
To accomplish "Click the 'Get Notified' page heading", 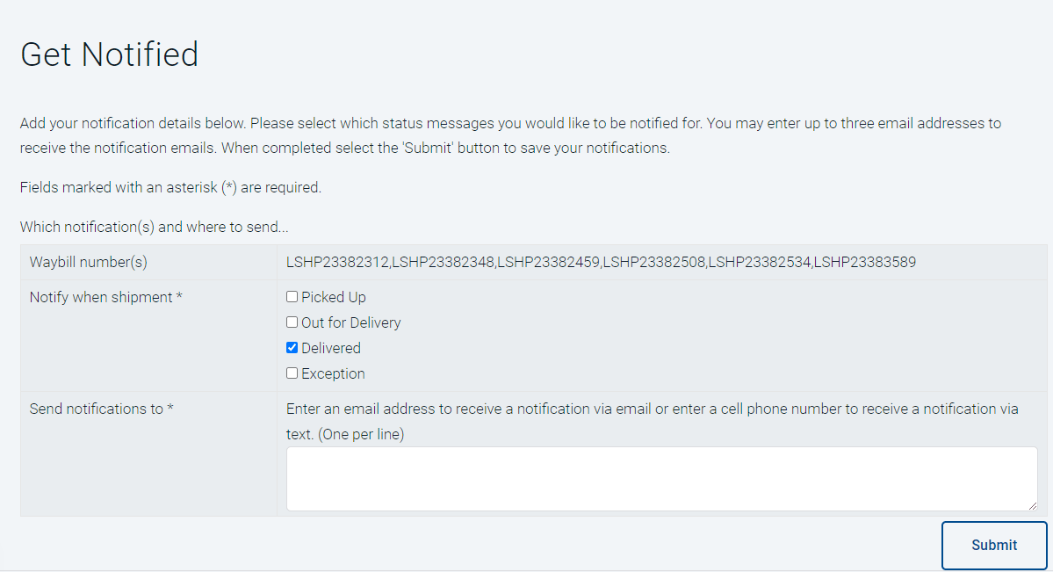I will point(109,54).
